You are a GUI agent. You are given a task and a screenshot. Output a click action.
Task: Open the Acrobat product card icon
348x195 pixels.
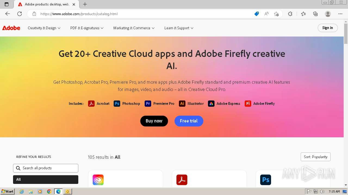click(182, 180)
